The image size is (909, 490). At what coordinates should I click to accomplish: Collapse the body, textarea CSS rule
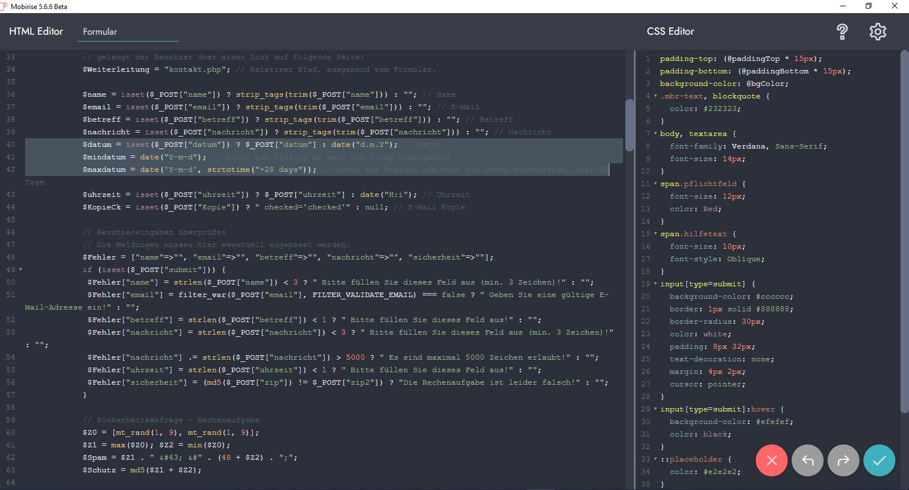click(655, 134)
